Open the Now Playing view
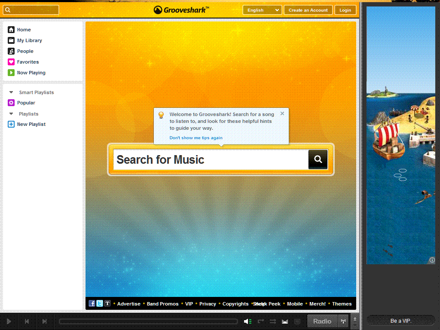 coord(27,73)
